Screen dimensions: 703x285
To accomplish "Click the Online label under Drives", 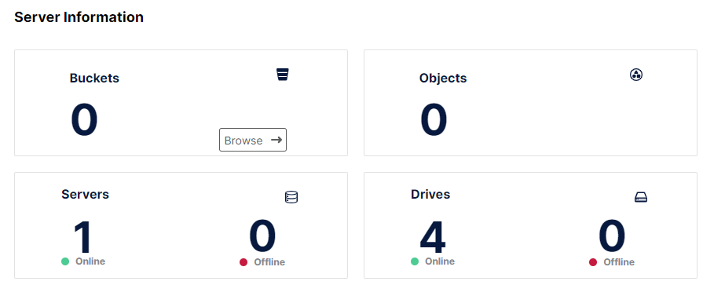I will tap(440, 261).
